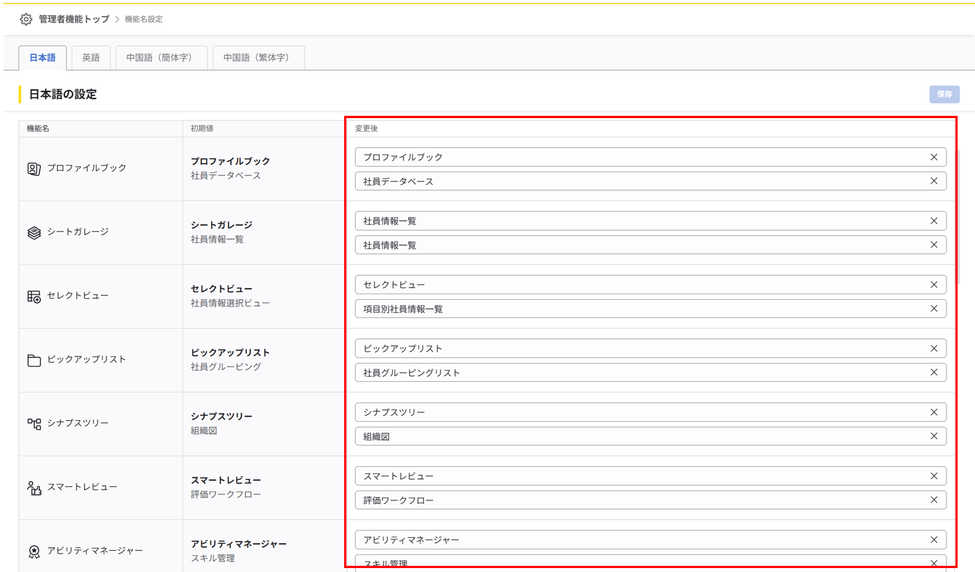Clear the 項目別社員情報一覧 input field
The height and width of the screenshot is (572, 975).
point(934,309)
